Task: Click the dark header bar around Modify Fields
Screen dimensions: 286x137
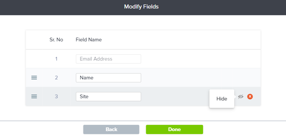Action: tap(143, 7)
